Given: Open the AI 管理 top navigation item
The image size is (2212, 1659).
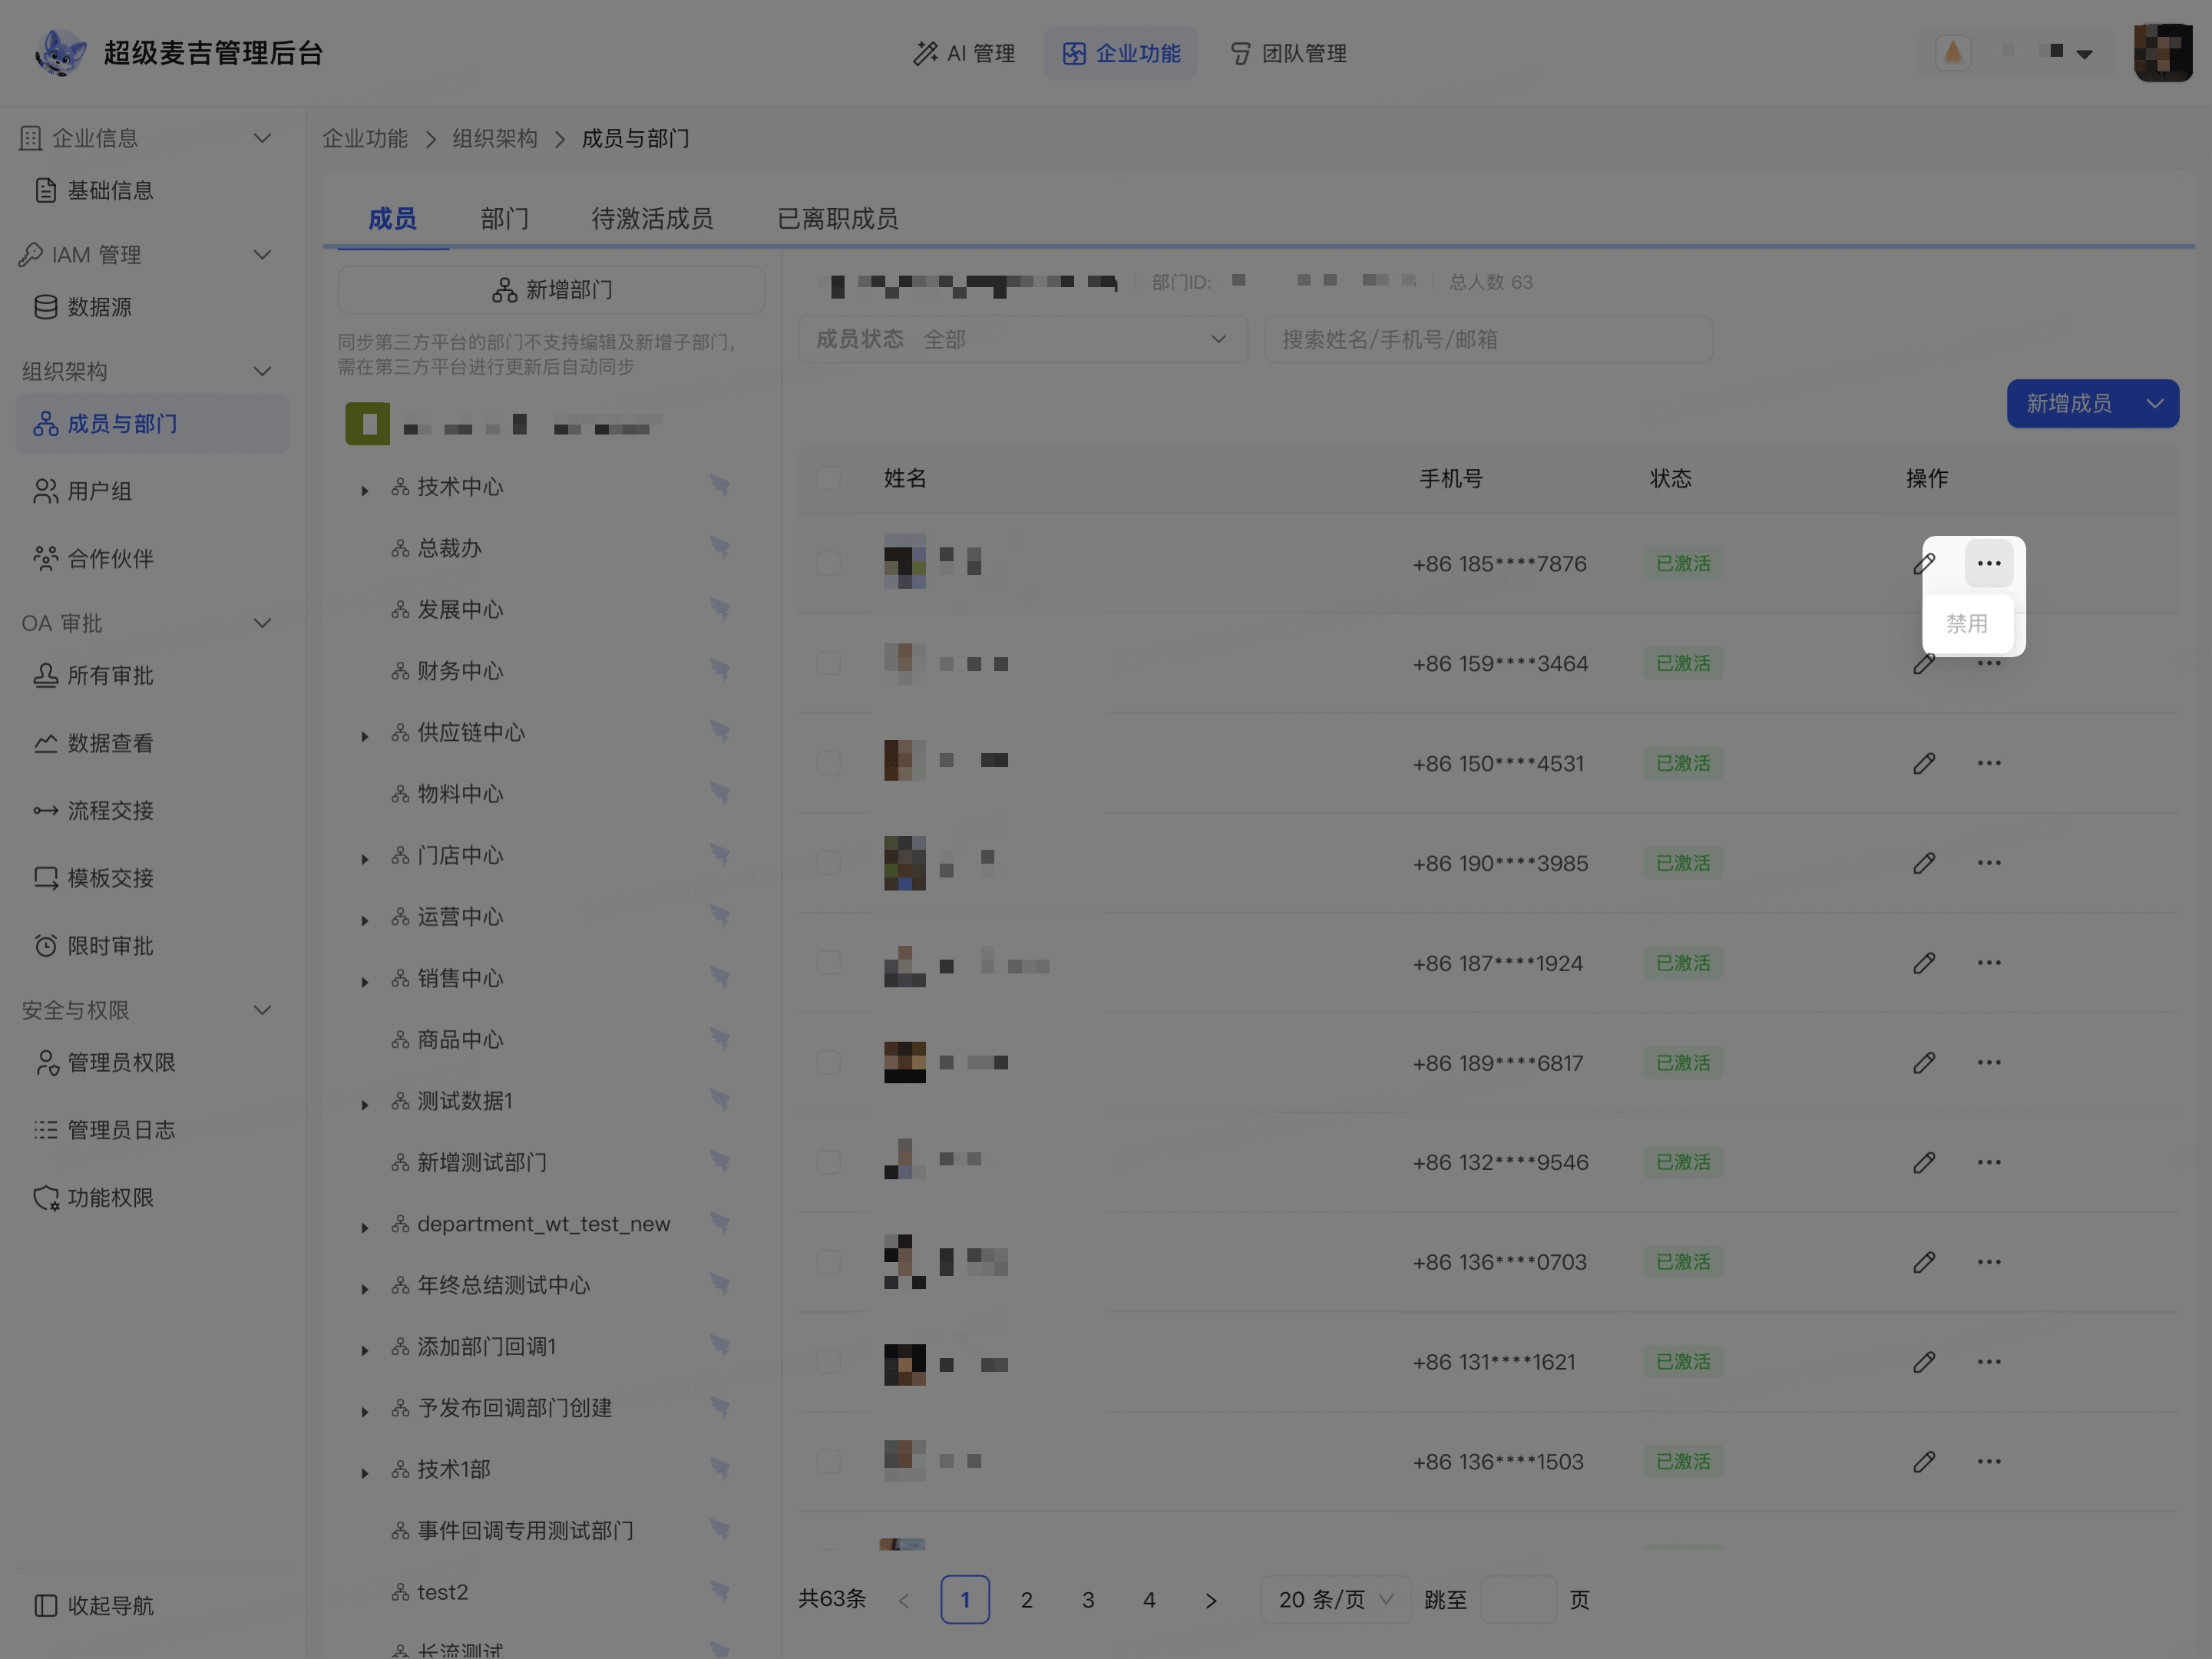Looking at the screenshot, I should coord(964,53).
